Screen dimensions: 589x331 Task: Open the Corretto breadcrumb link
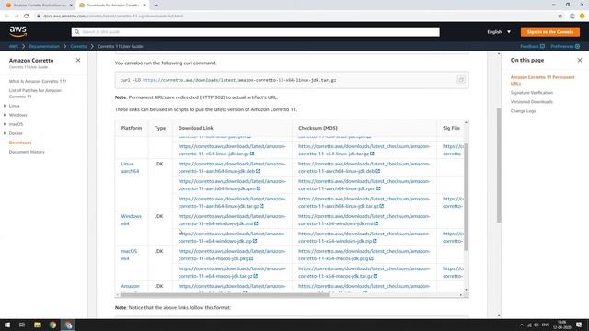pos(78,46)
